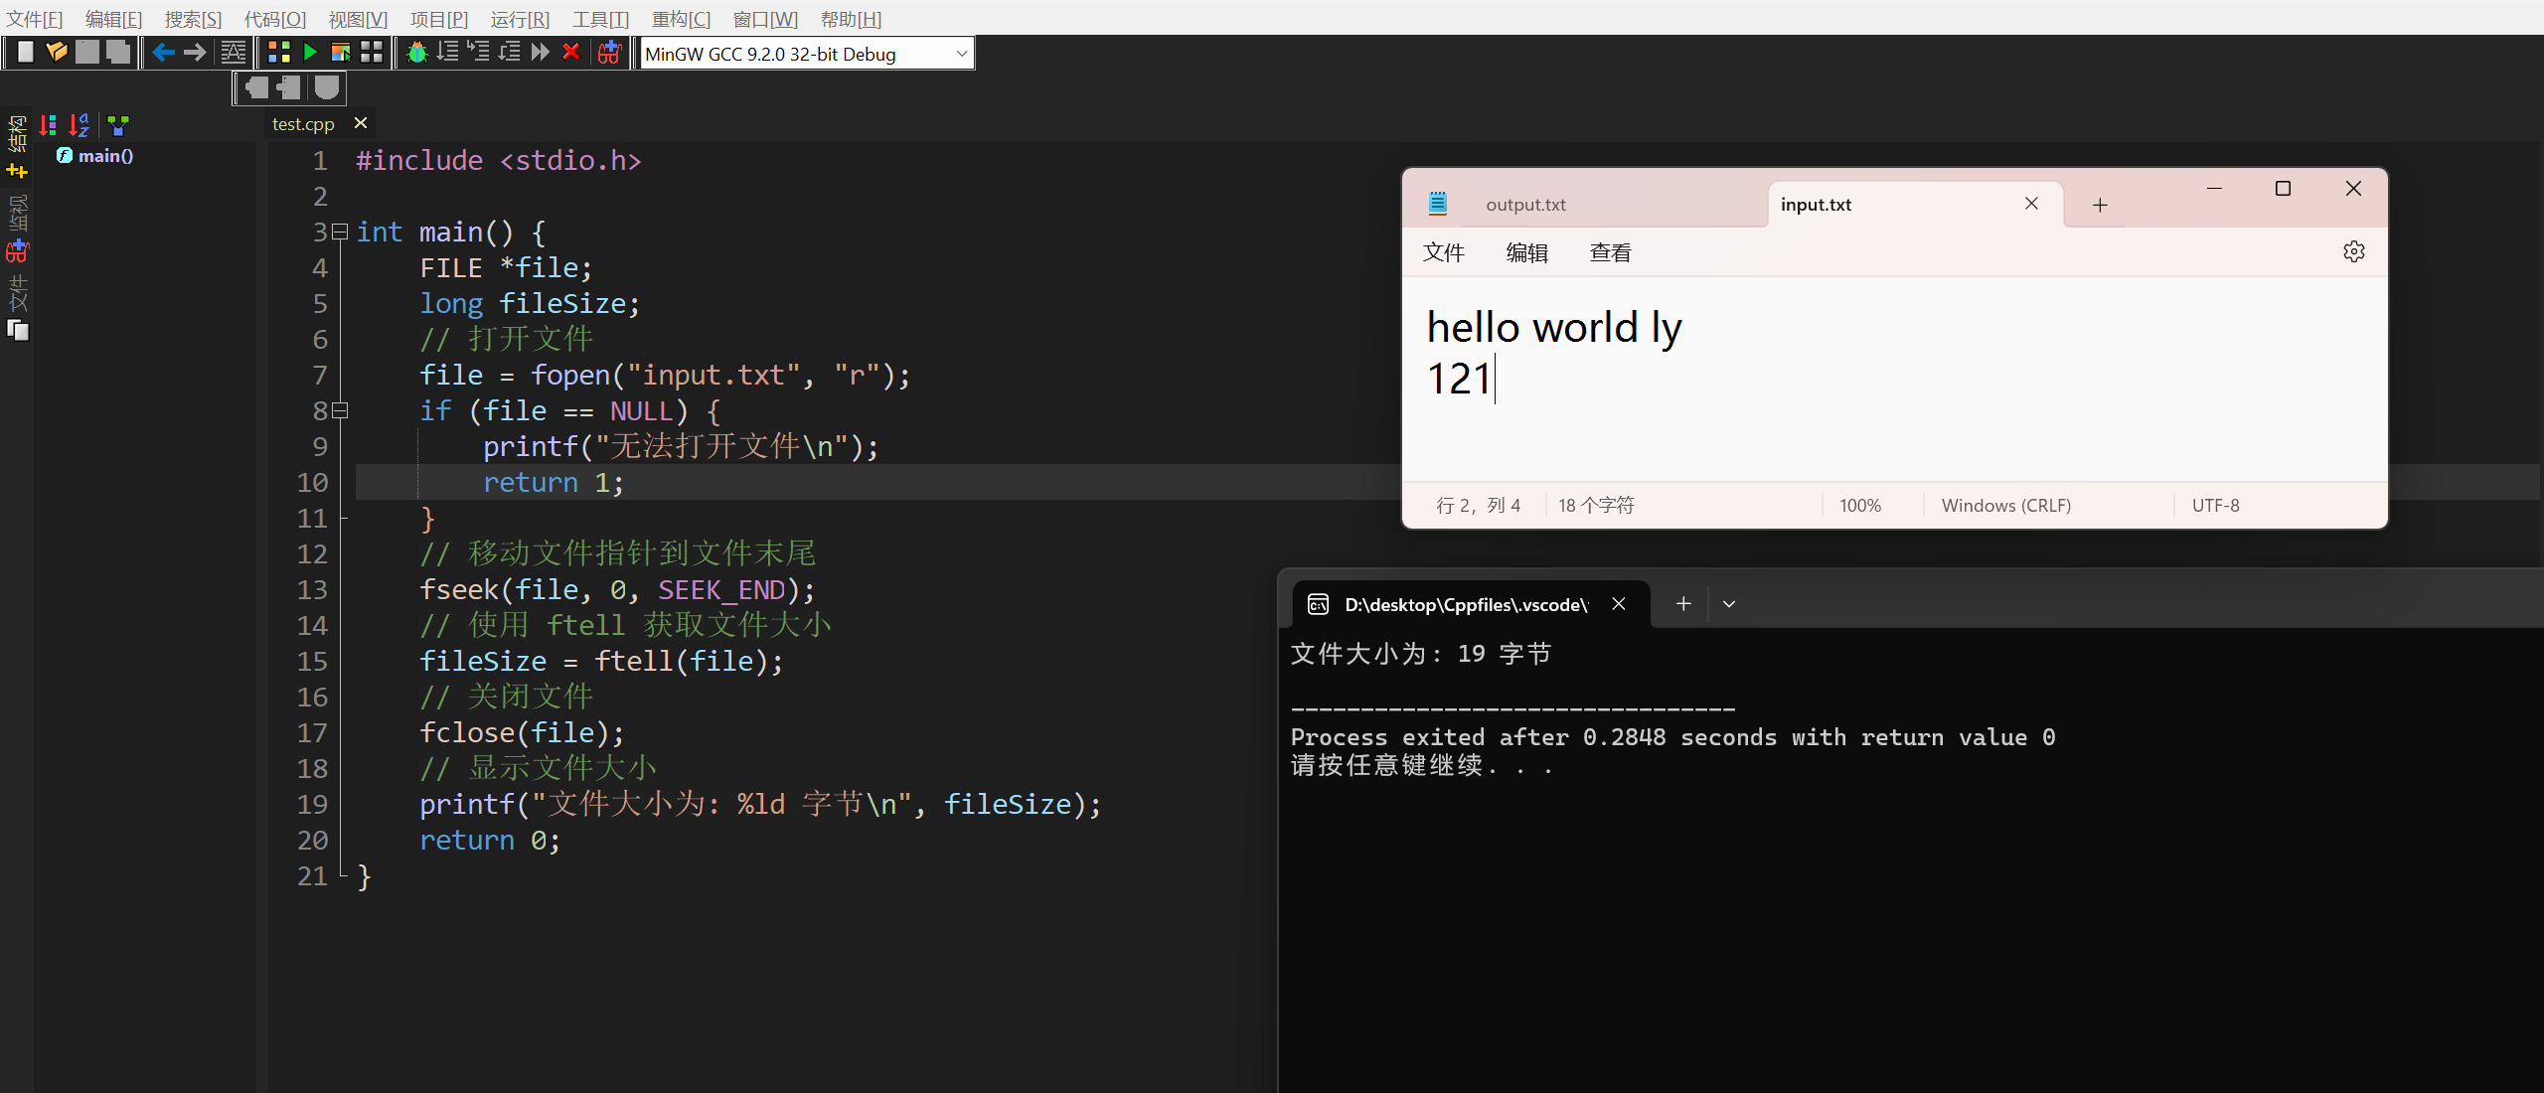Close the input.txt Notepad tab
This screenshot has width=2544, height=1093.
[2031, 204]
